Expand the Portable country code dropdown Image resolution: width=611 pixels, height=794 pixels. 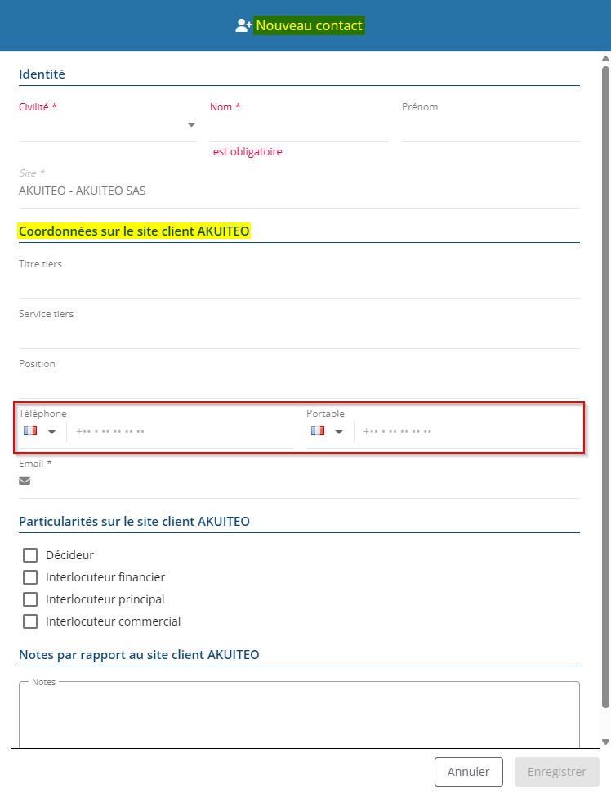pos(339,432)
